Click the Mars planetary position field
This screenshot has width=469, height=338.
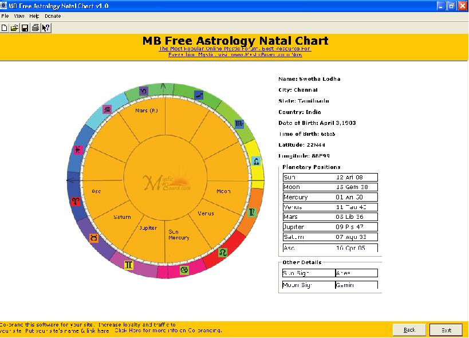(x=330, y=217)
